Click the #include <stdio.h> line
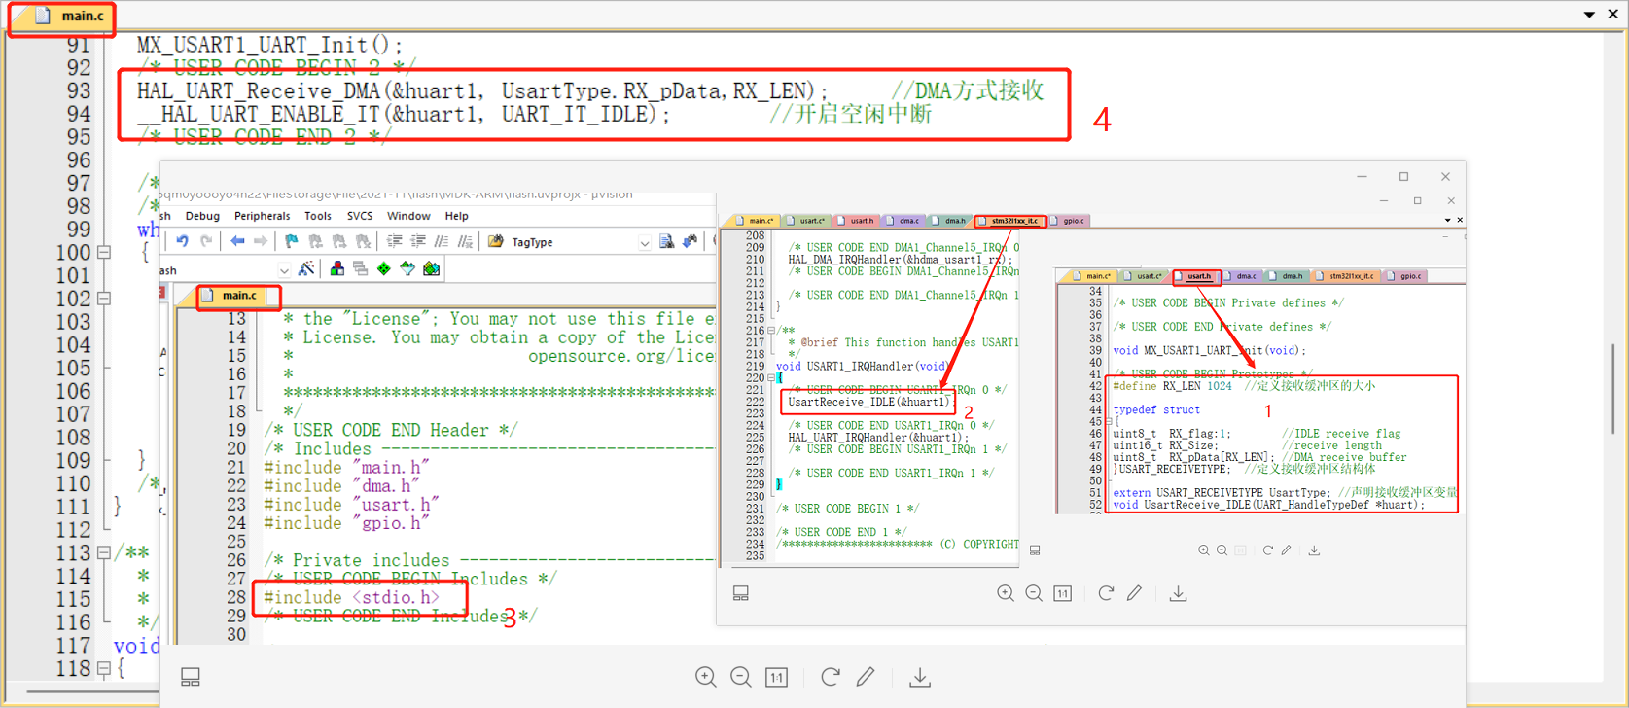 (352, 597)
